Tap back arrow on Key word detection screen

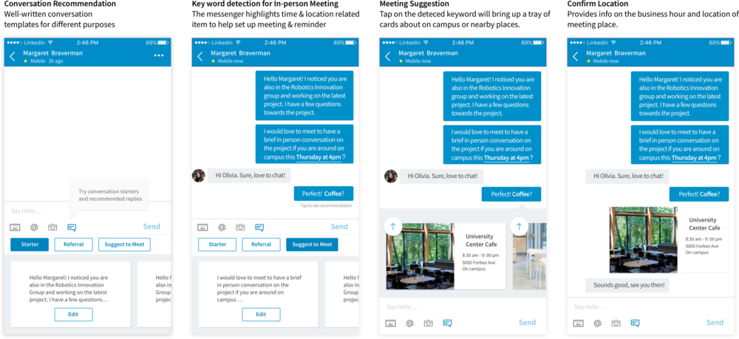tap(200, 57)
